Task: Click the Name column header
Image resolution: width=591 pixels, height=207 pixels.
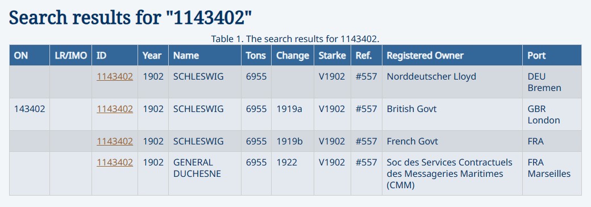Action: click(x=205, y=55)
